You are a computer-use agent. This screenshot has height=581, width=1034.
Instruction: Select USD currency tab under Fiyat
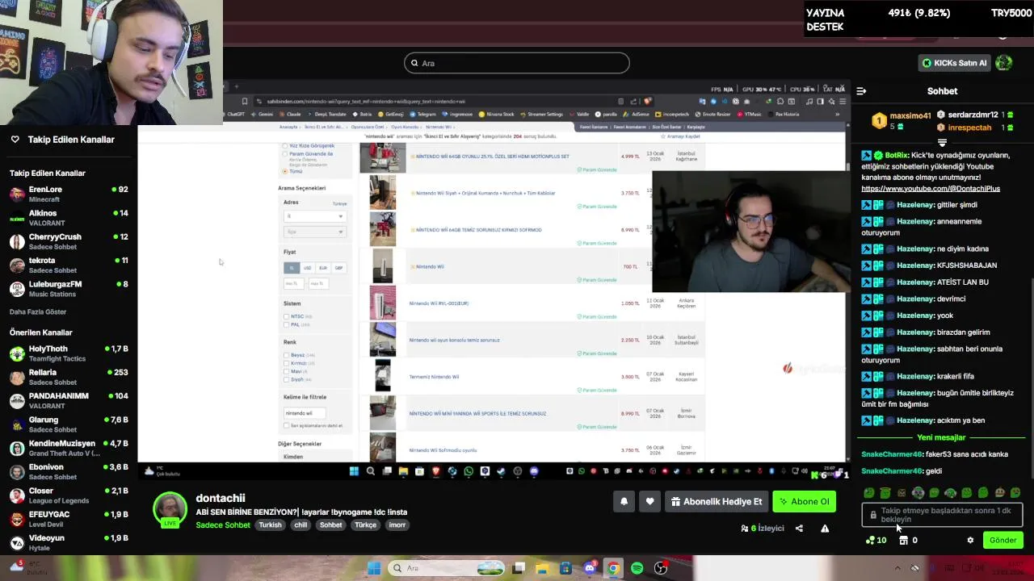point(307,268)
